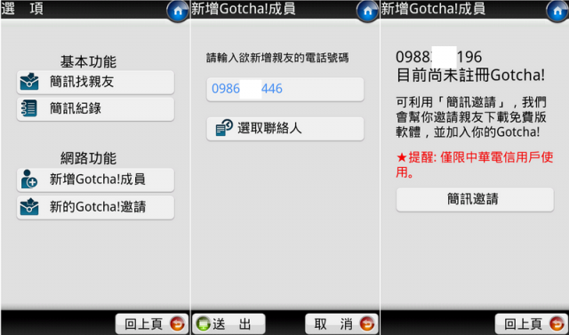The height and width of the screenshot is (335, 569).
Task: Open 簡訊找親友 option
Action: coord(95,83)
